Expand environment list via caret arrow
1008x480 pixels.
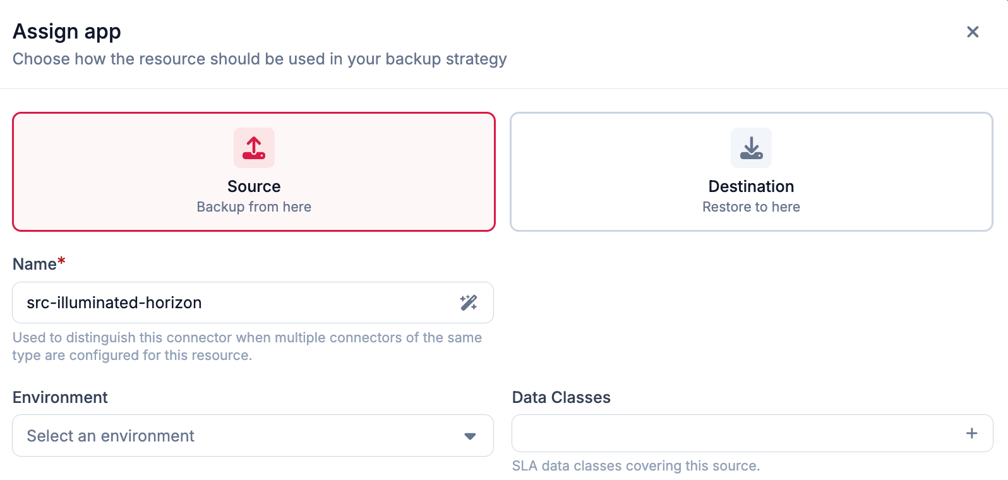click(470, 436)
